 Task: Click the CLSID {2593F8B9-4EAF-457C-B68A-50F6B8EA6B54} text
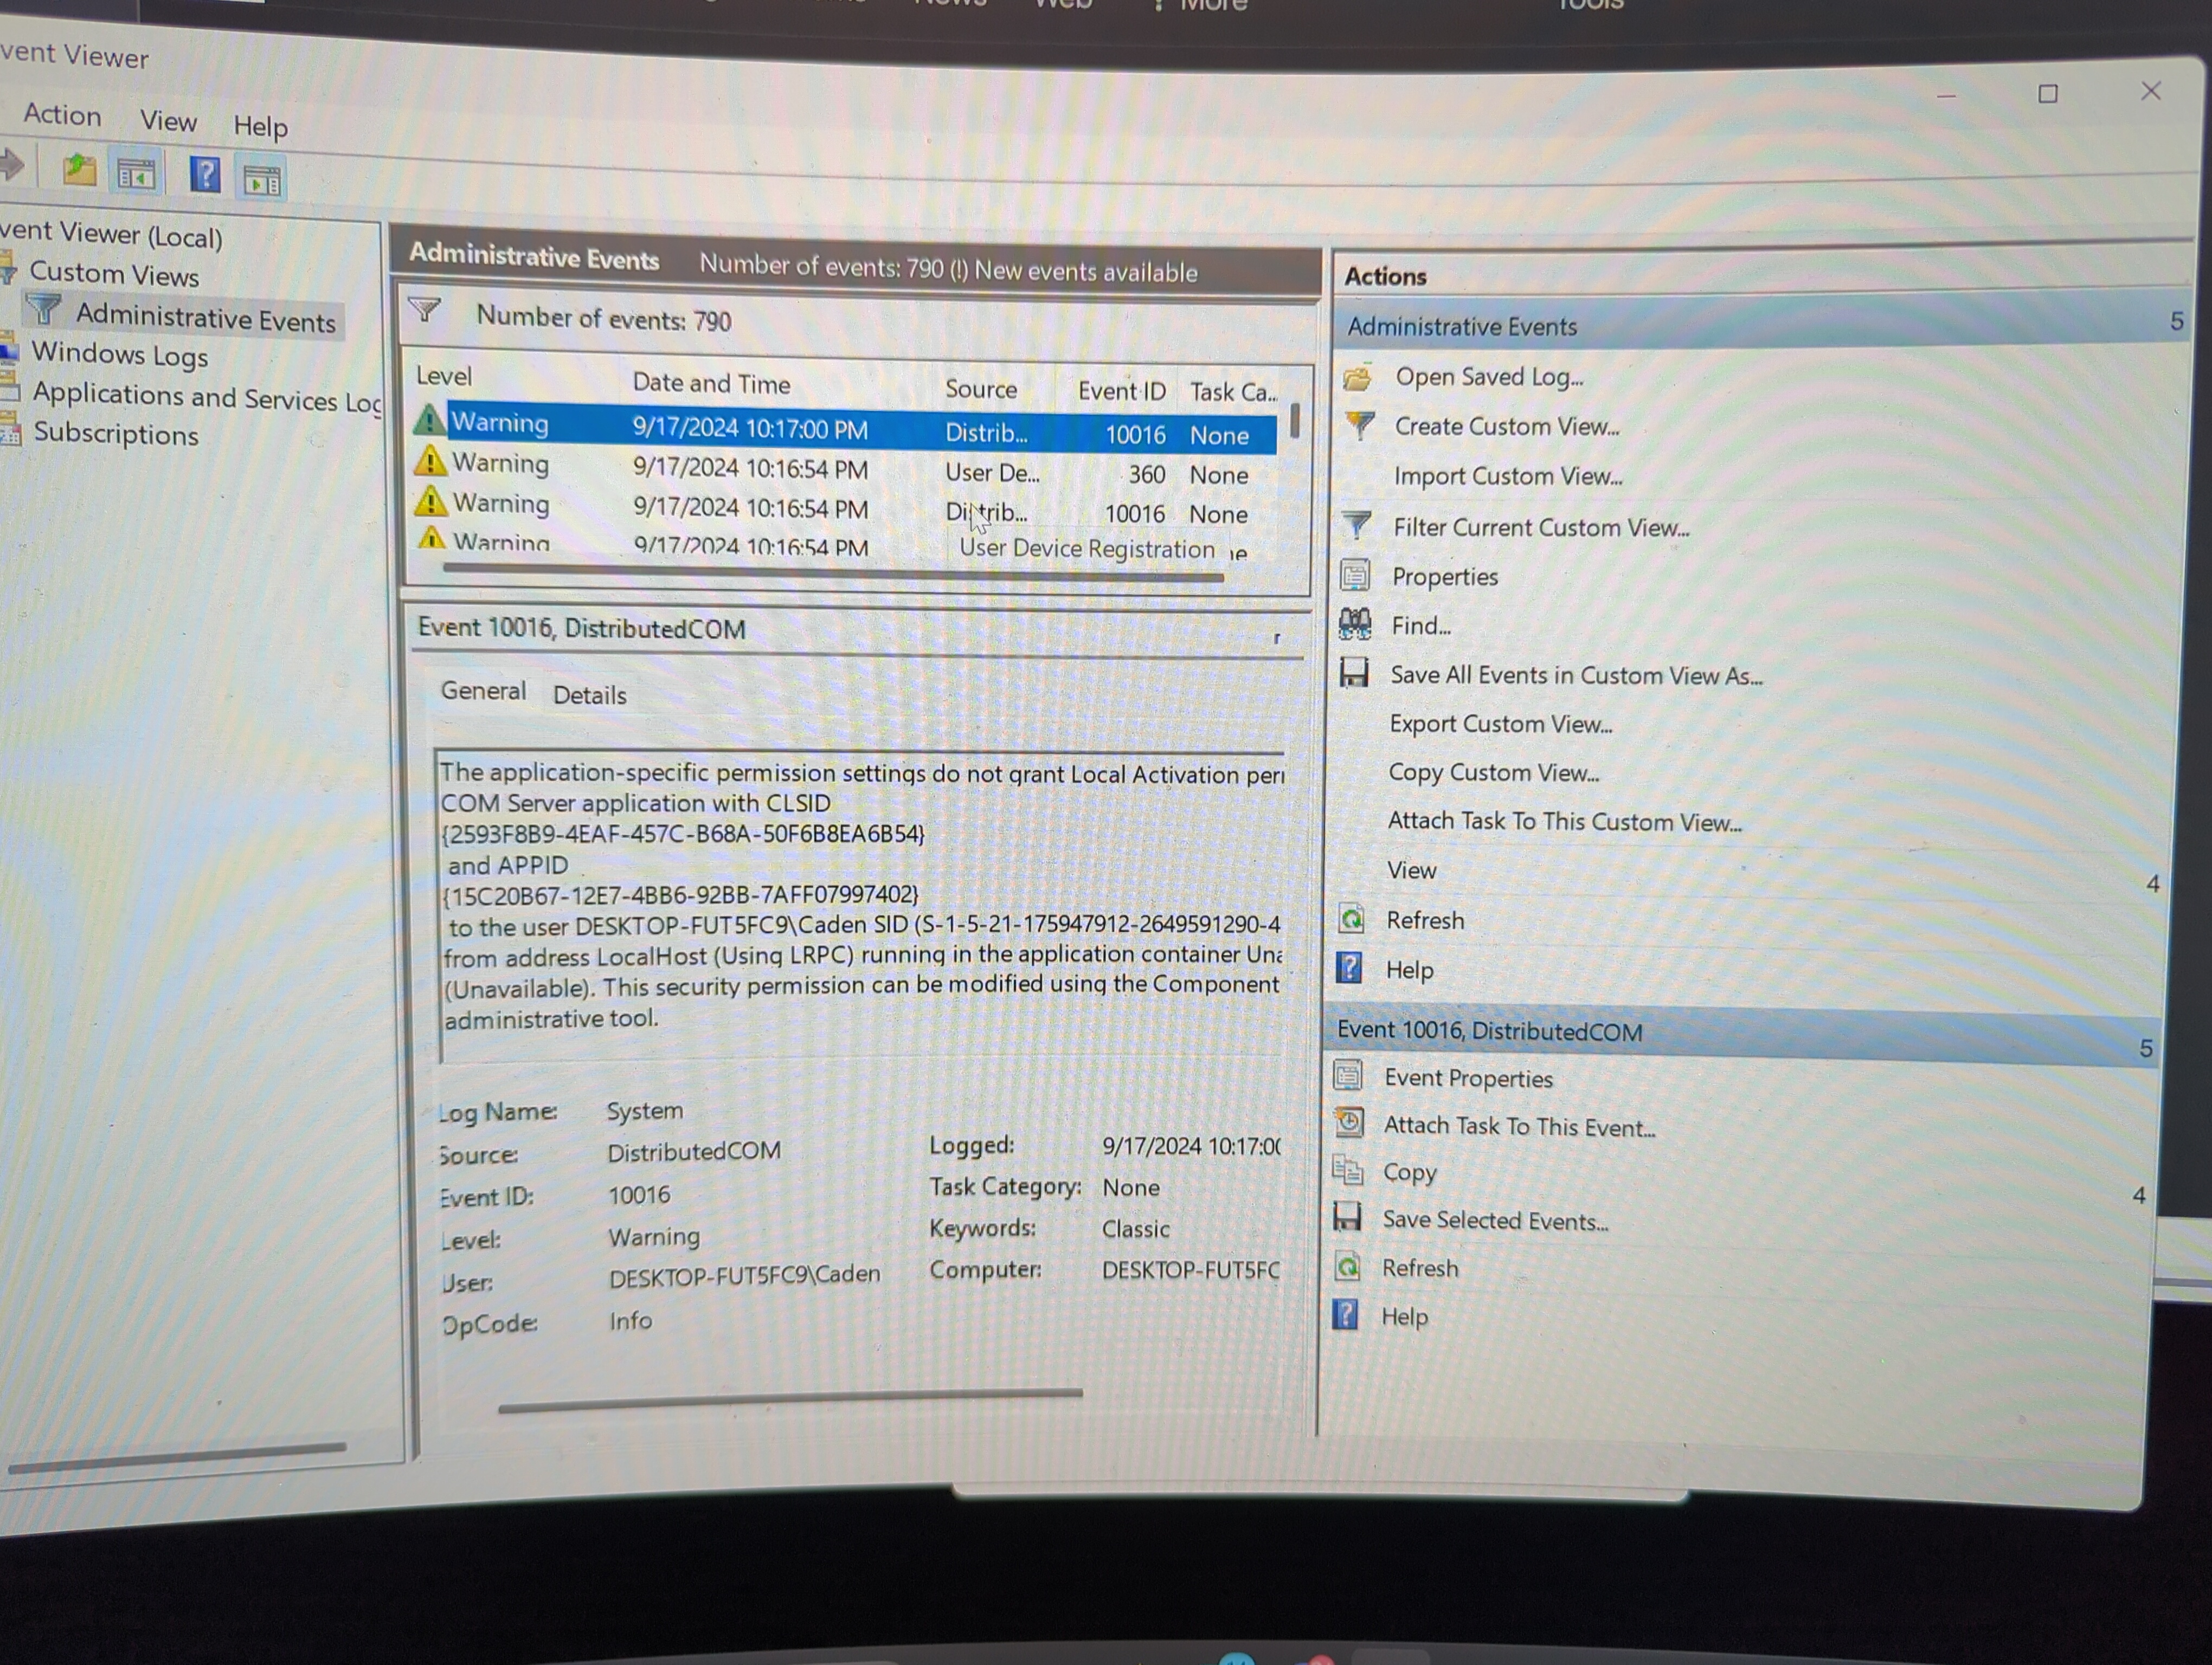tap(683, 832)
